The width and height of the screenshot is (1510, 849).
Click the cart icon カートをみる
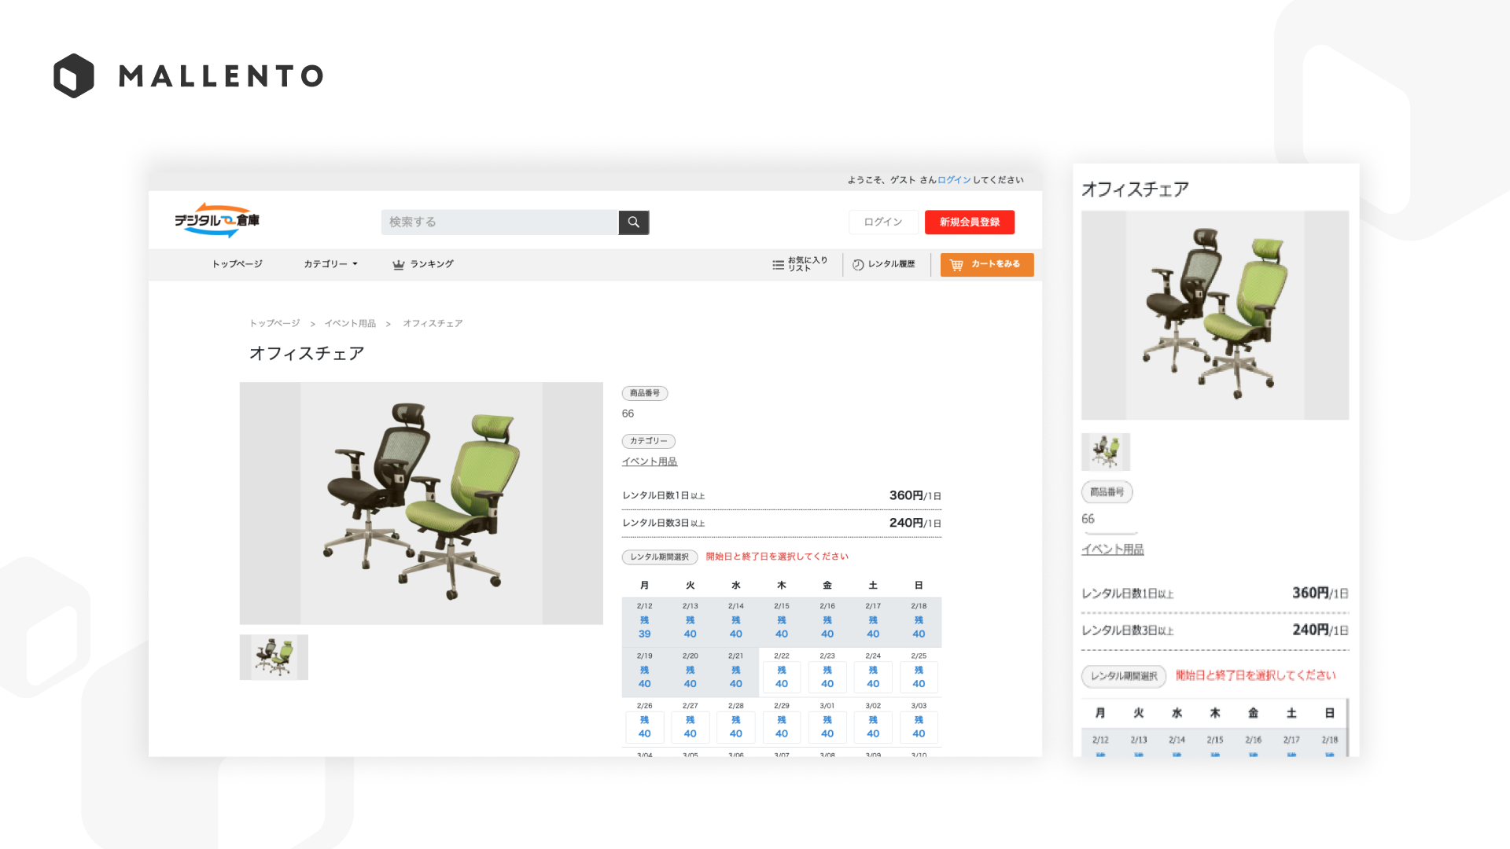pos(956,265)
